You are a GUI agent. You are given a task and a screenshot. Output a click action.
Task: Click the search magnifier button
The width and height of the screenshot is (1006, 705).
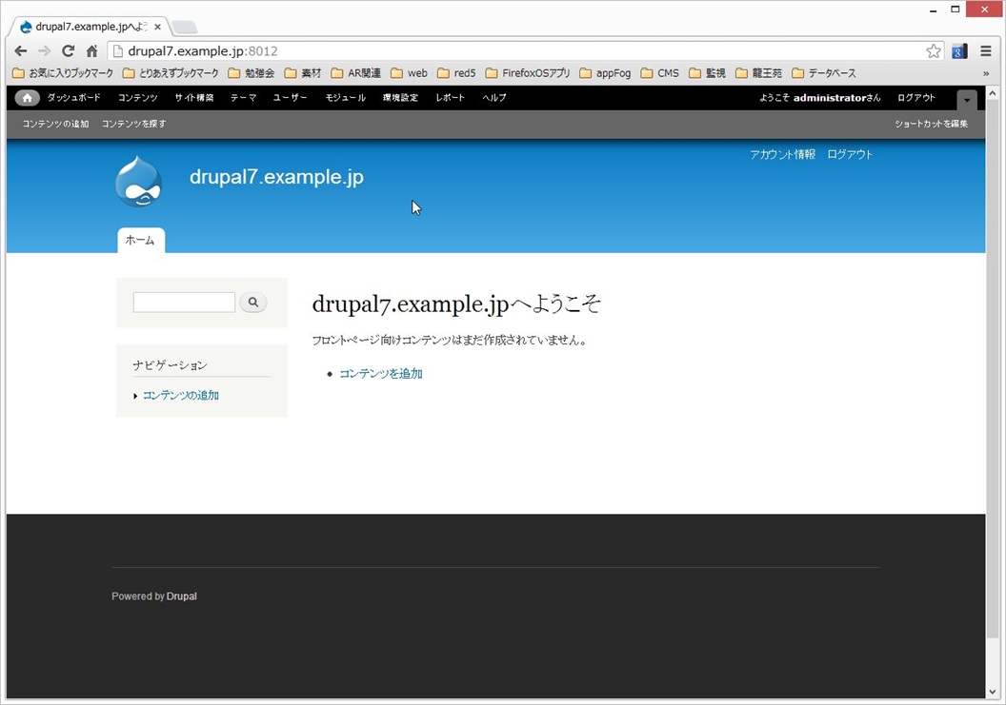point(253,302)
